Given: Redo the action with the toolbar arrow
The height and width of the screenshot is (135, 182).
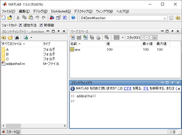Looking at the screenshot, I should (x=44, y=17).
